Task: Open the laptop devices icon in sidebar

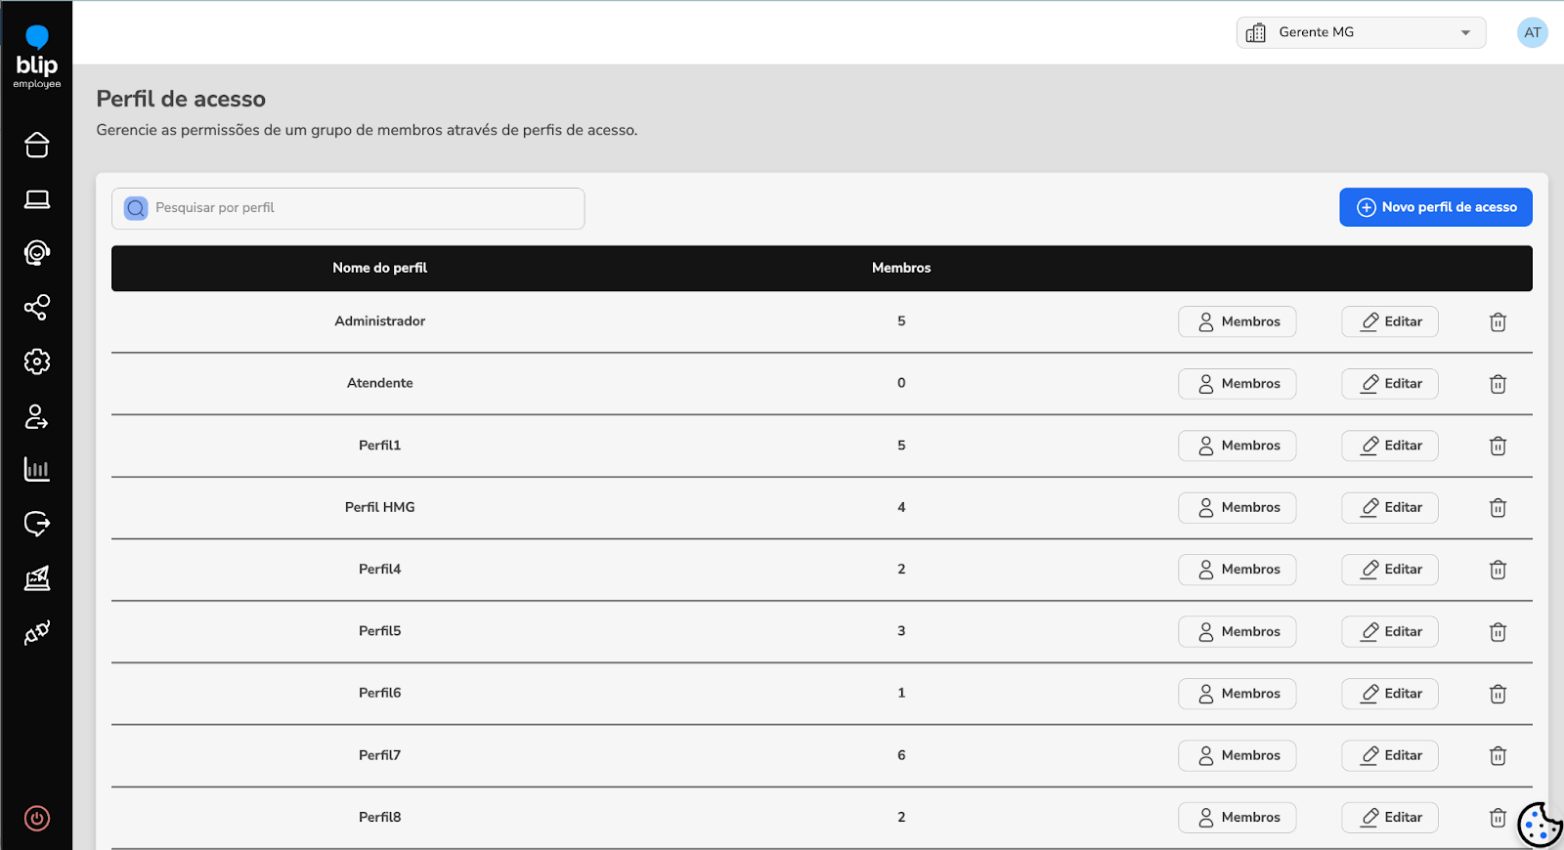Action: click(x=36, y=199)
